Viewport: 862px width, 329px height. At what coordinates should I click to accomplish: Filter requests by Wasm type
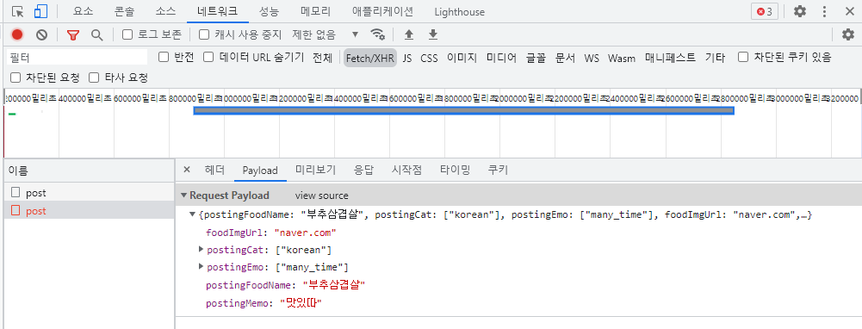[622, 58]
